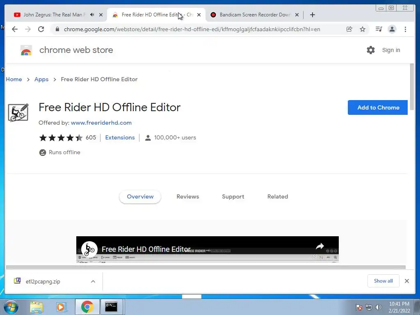420x315 pixels.
Task: Select the Overview tab
Action: point(140,196)
